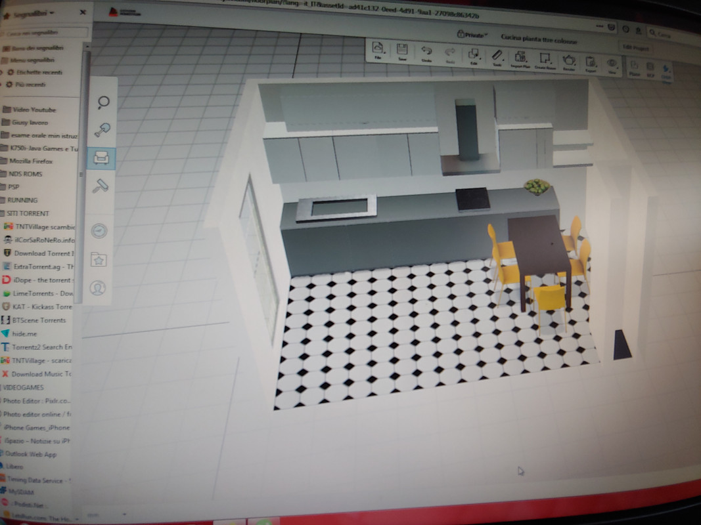Open the catalog search magnifier tool
This screenshot has width=701, height=525.
click(x=103, y=102)
